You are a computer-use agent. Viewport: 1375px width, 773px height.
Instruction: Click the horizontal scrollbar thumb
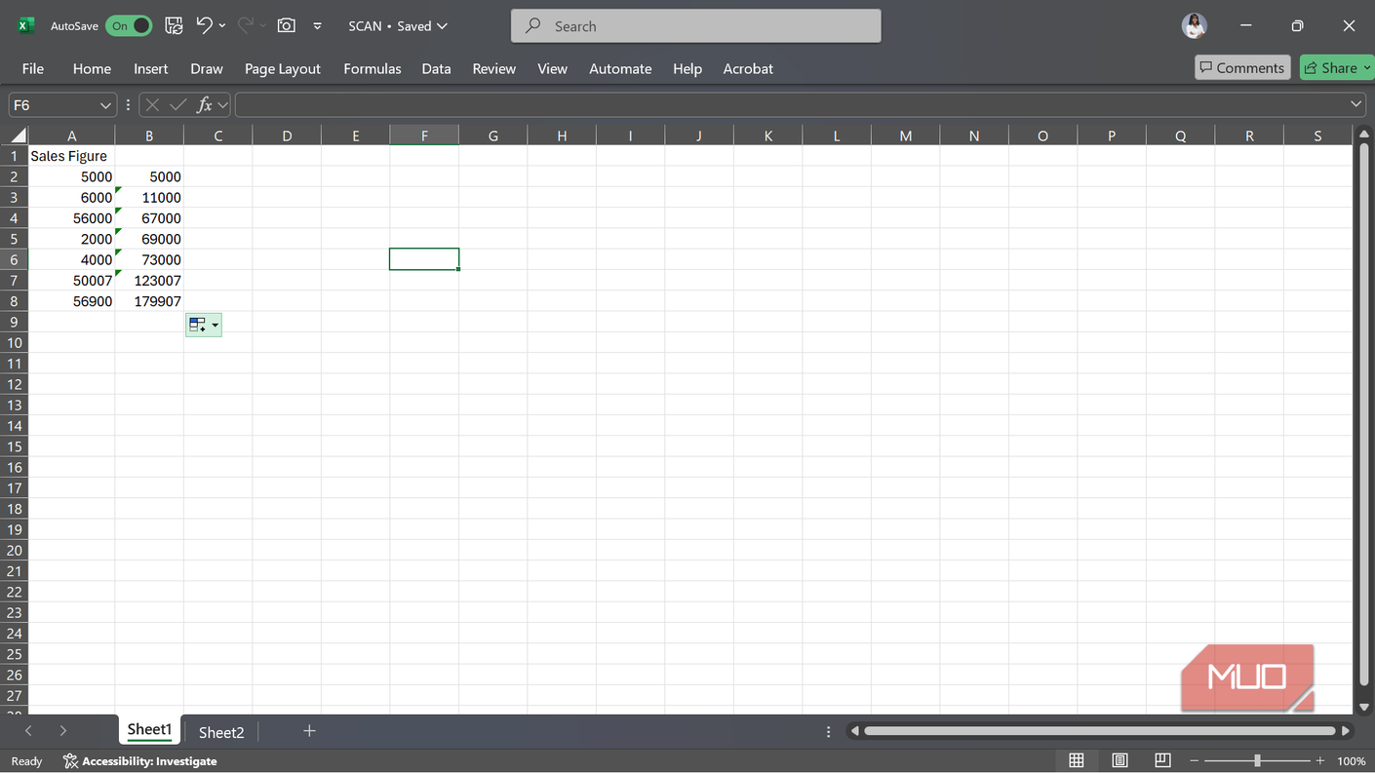point(1099,731)
